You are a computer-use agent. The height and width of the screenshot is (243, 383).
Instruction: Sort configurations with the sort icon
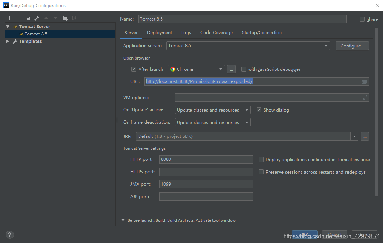pos(74,18)
